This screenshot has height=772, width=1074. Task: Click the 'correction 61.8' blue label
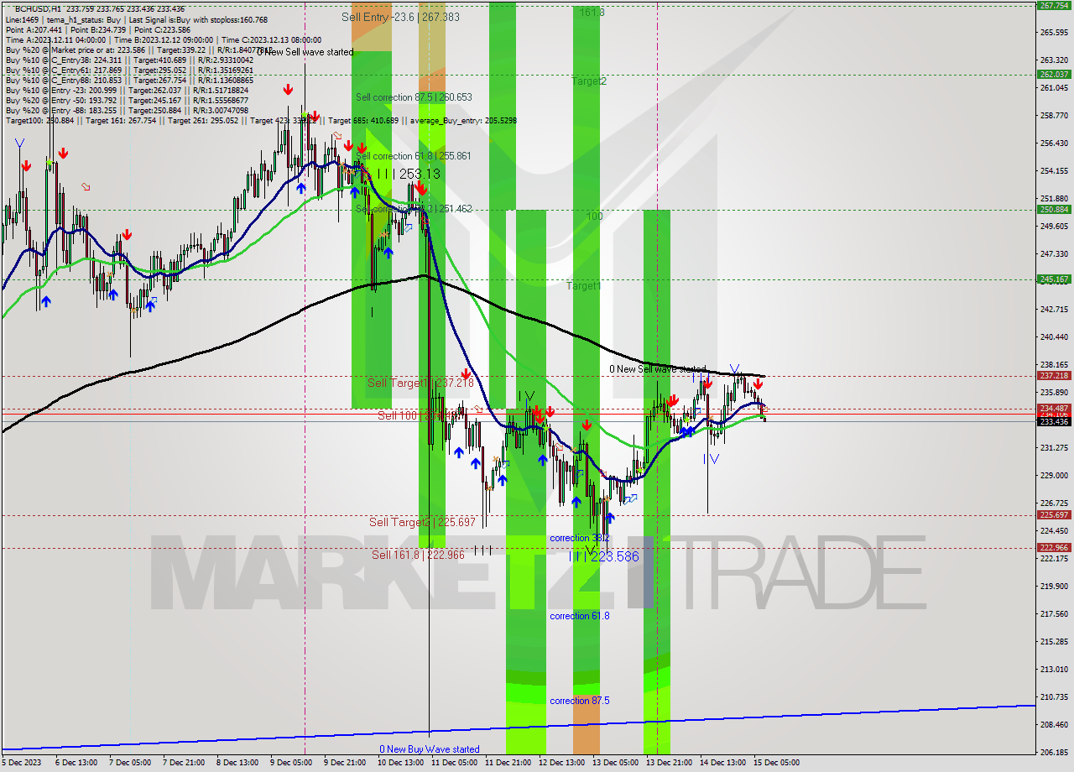click(x=580, y=616)
